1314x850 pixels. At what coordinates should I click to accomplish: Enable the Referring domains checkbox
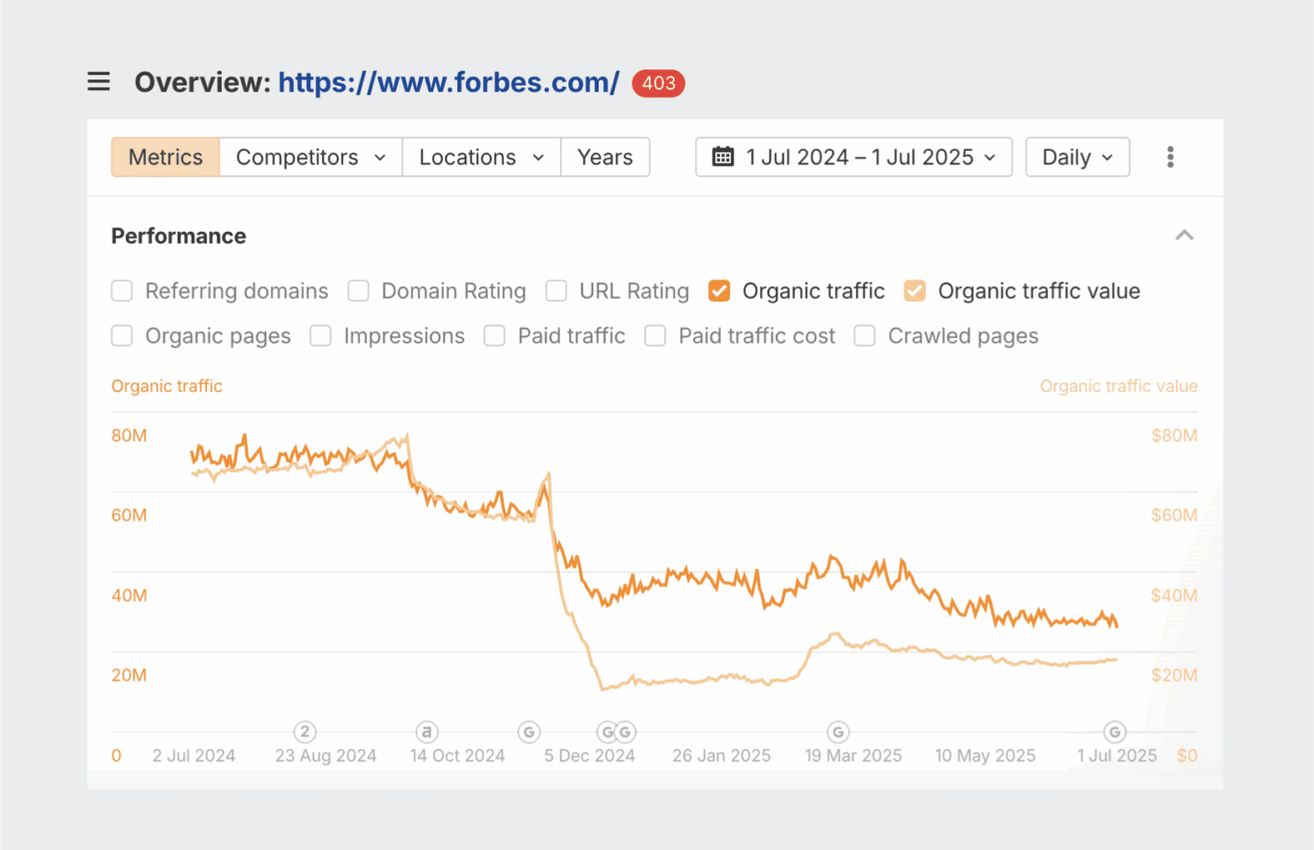point(122,291)
